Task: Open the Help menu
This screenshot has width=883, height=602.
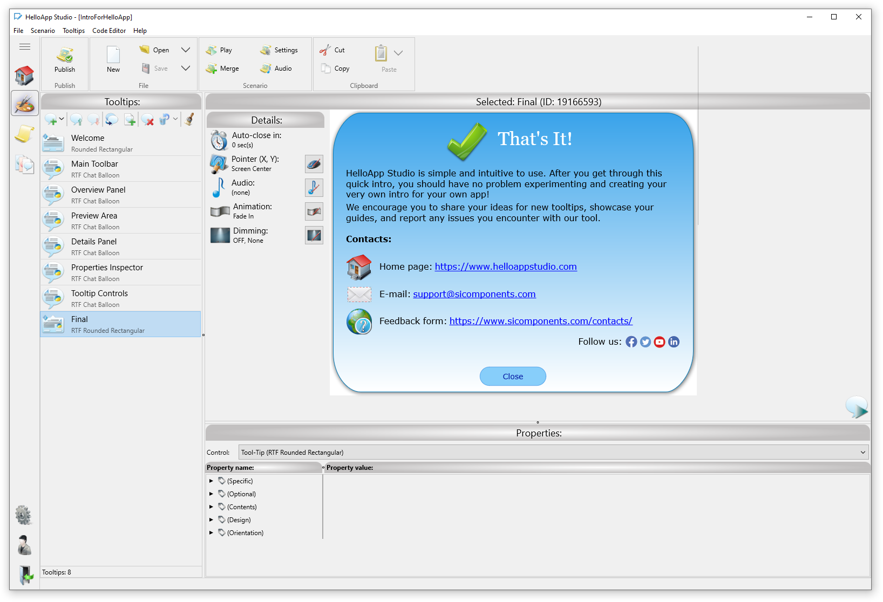Action: coord(140,31)
